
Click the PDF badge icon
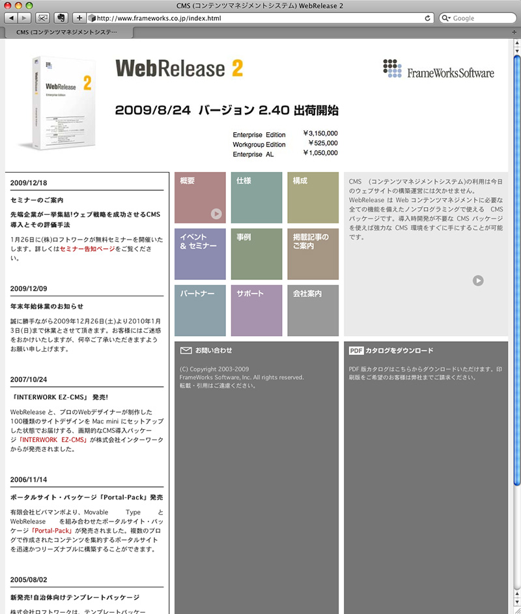[356, 350]
